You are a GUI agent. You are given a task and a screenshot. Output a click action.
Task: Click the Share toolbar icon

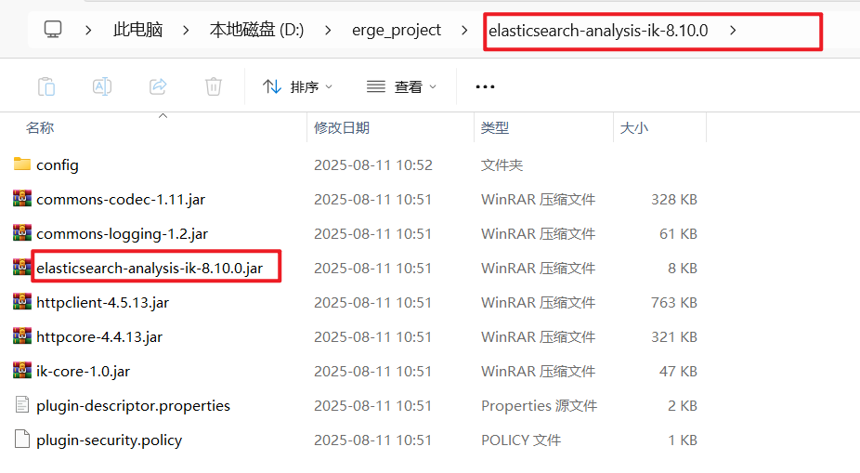pyautogui.click(x=158, y=86)
